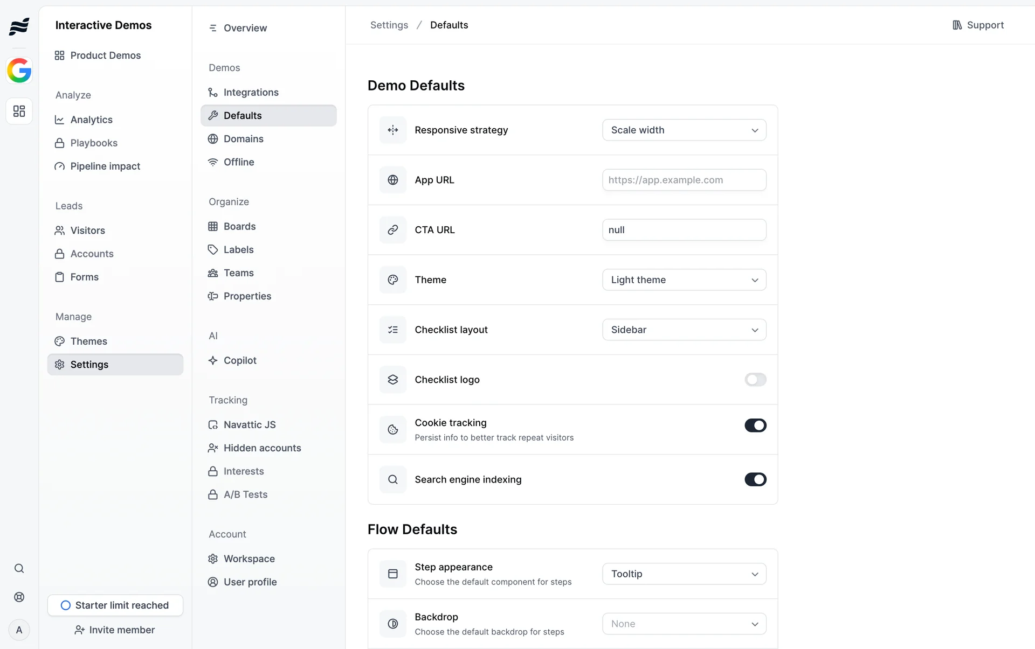Image resolution: width=1035 pixels, height=649 pixels.
Task: Open the user avatar "A"
Action: 19,630
